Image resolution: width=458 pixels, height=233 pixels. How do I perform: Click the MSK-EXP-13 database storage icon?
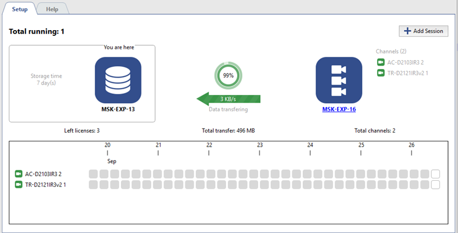point(118,80)
